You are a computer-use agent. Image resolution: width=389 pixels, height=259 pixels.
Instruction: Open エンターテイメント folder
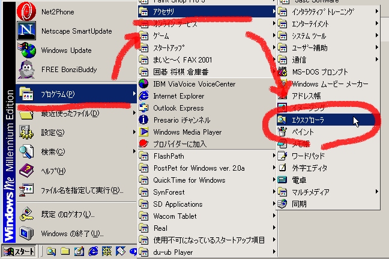click(328, 23)
